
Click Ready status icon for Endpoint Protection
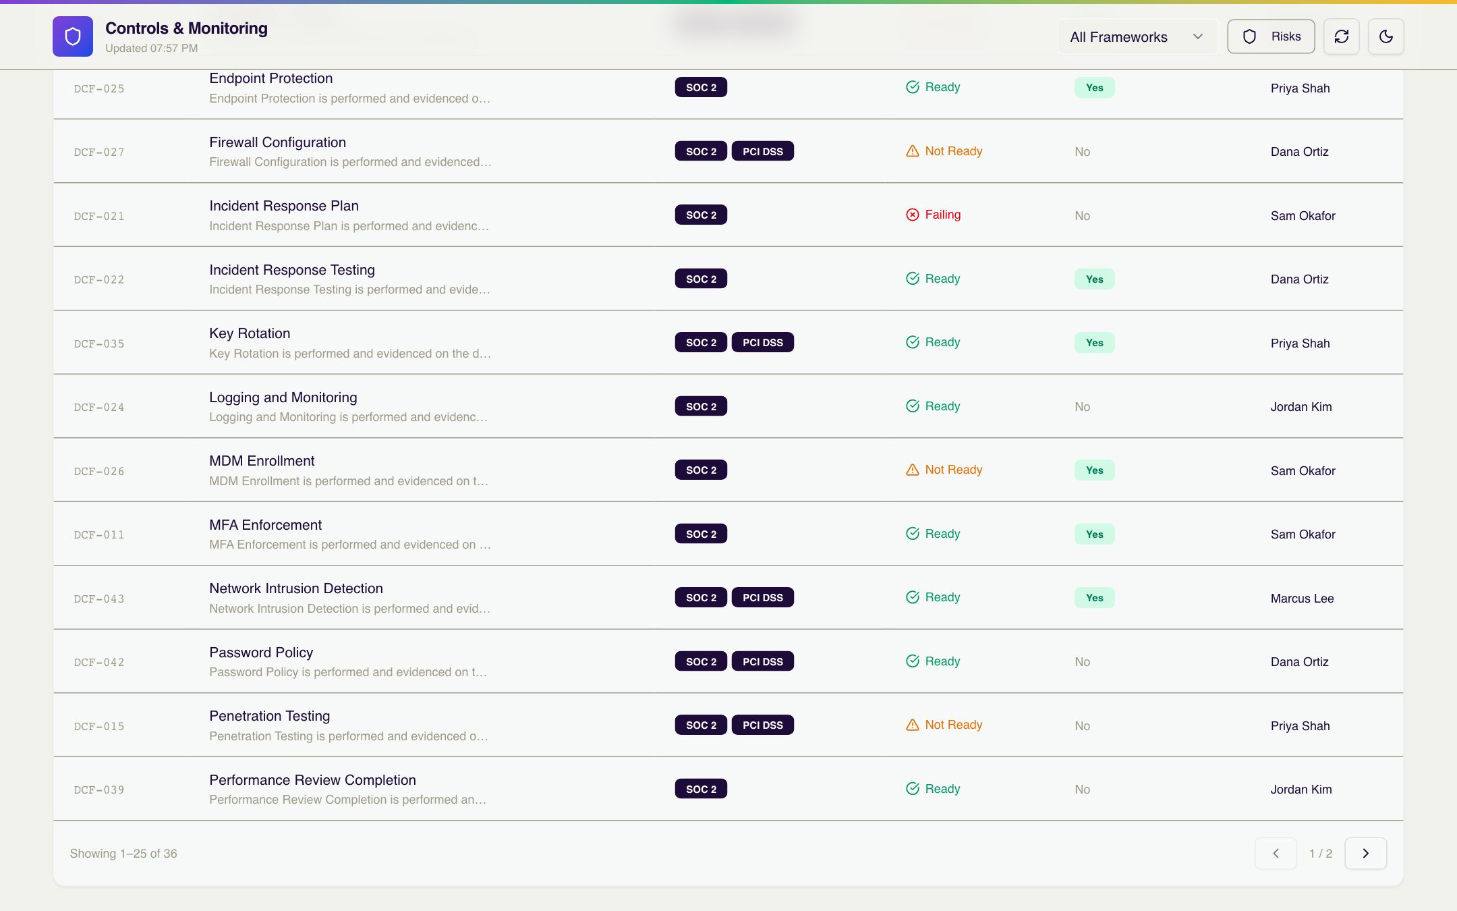coord(913,87)
